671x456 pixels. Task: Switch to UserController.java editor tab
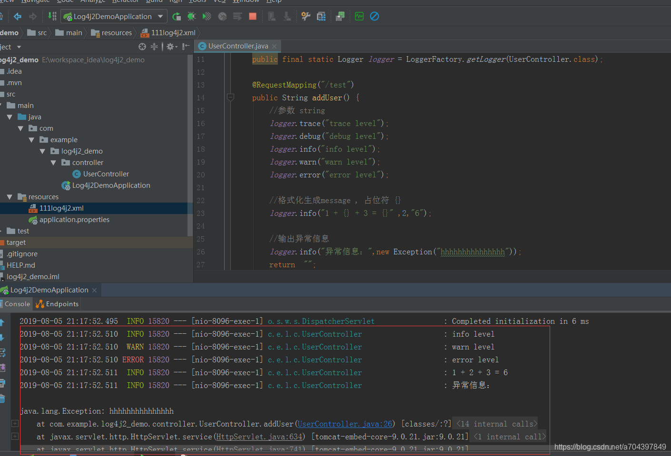click(x=238, y=46)
